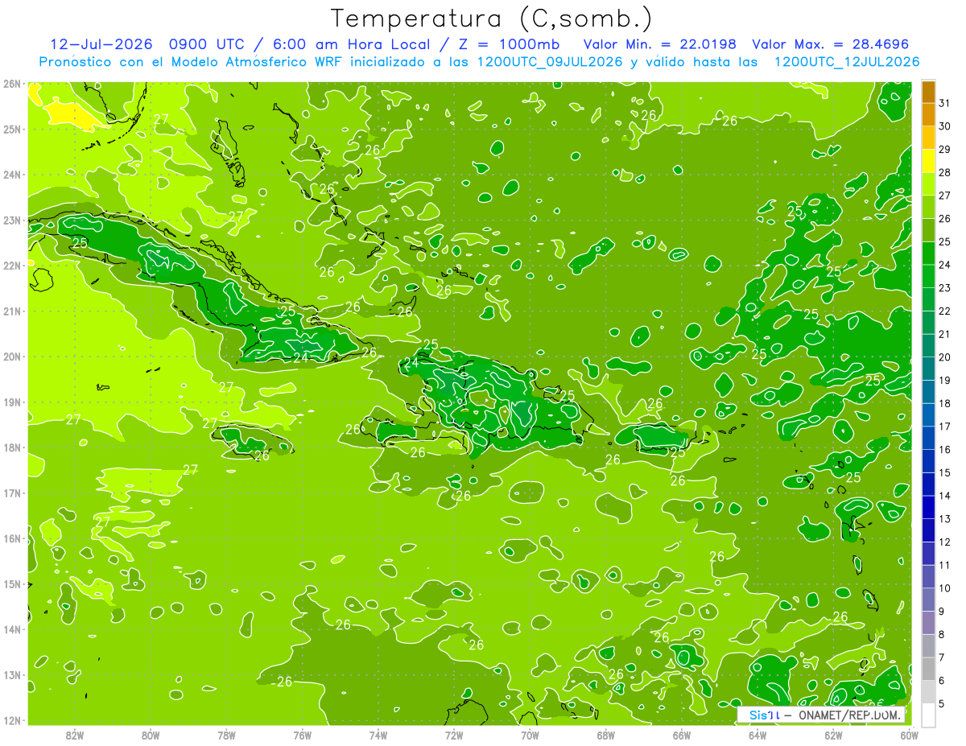Screen dimensions: 966x746
Task: Click the purple legend swatch between 9 and 10
Action: 928,600
